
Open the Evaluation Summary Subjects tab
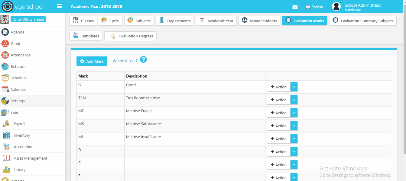(363, 21)
